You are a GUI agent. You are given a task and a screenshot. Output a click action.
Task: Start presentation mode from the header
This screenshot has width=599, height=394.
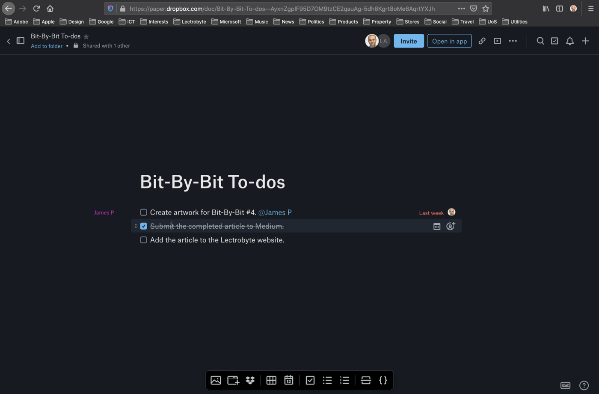[x=497, y=41]
